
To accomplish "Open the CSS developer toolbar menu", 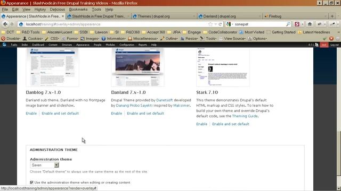I will click(x=52, y=39).
